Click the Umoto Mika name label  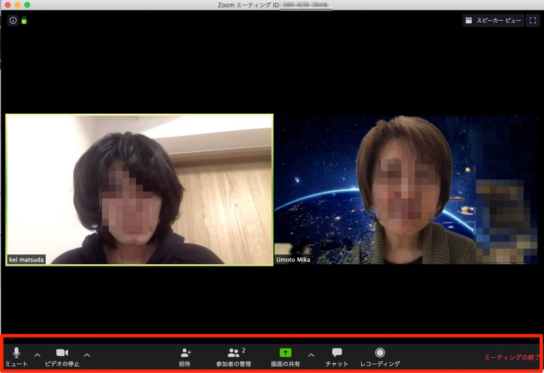[x=293, y=260]
